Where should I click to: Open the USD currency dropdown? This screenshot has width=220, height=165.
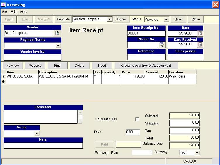[x=197, y=153]
